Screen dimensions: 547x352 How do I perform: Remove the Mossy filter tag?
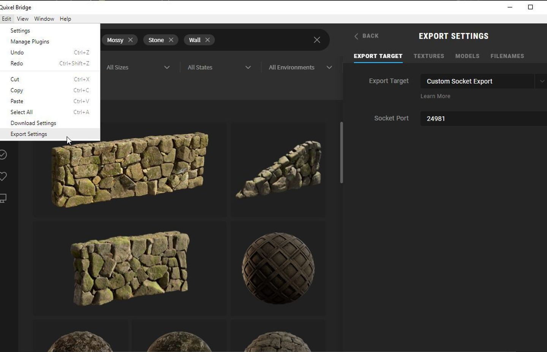pyautogui.click(x=131, y=39)
